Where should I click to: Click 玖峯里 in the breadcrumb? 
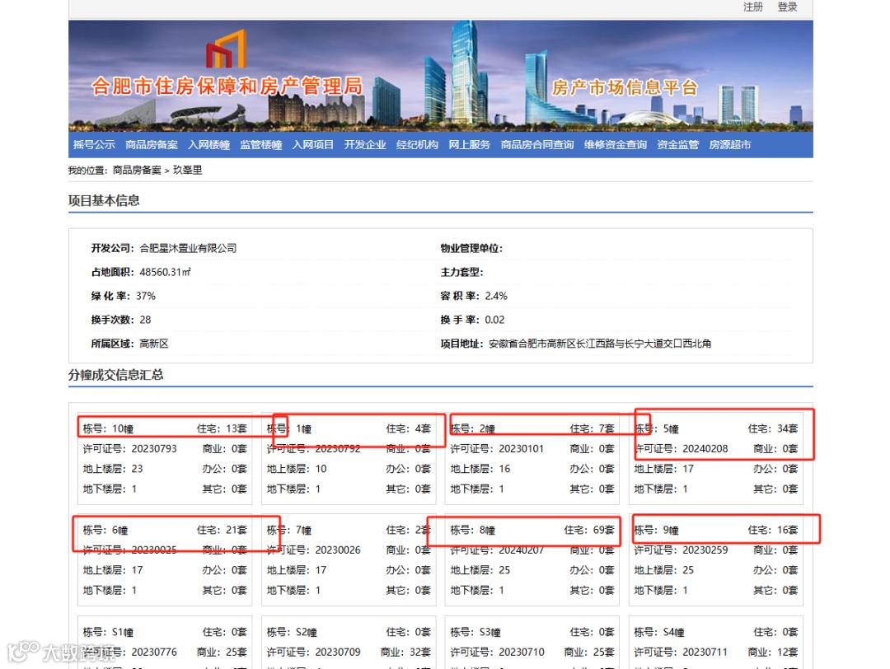pos(187,171)
